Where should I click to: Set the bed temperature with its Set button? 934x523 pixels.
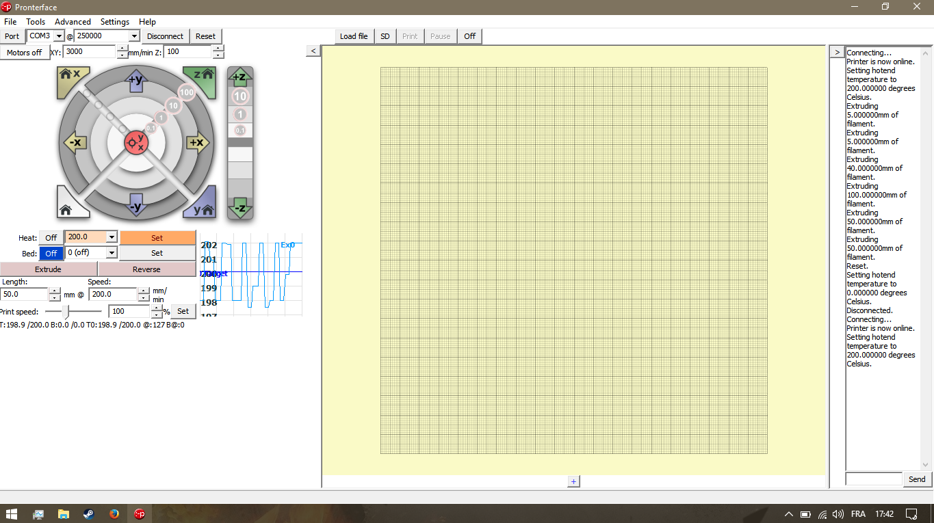pyautogui.click(x=157, y=253)
